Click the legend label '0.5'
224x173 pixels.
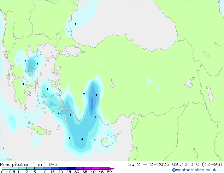point(12,172)
